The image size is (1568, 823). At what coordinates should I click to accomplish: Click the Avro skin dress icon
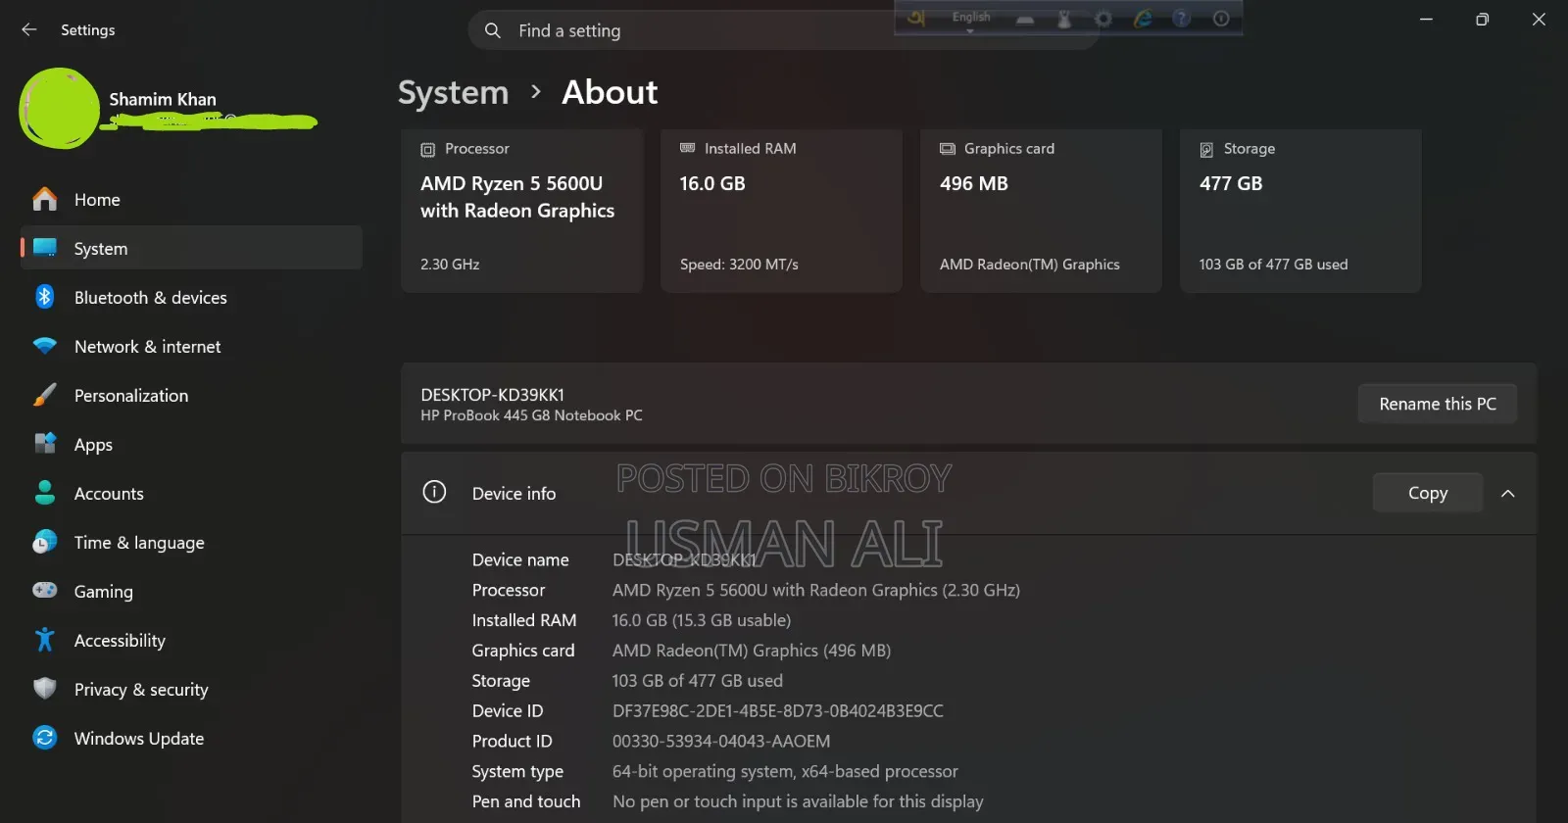click(1064, 19)
